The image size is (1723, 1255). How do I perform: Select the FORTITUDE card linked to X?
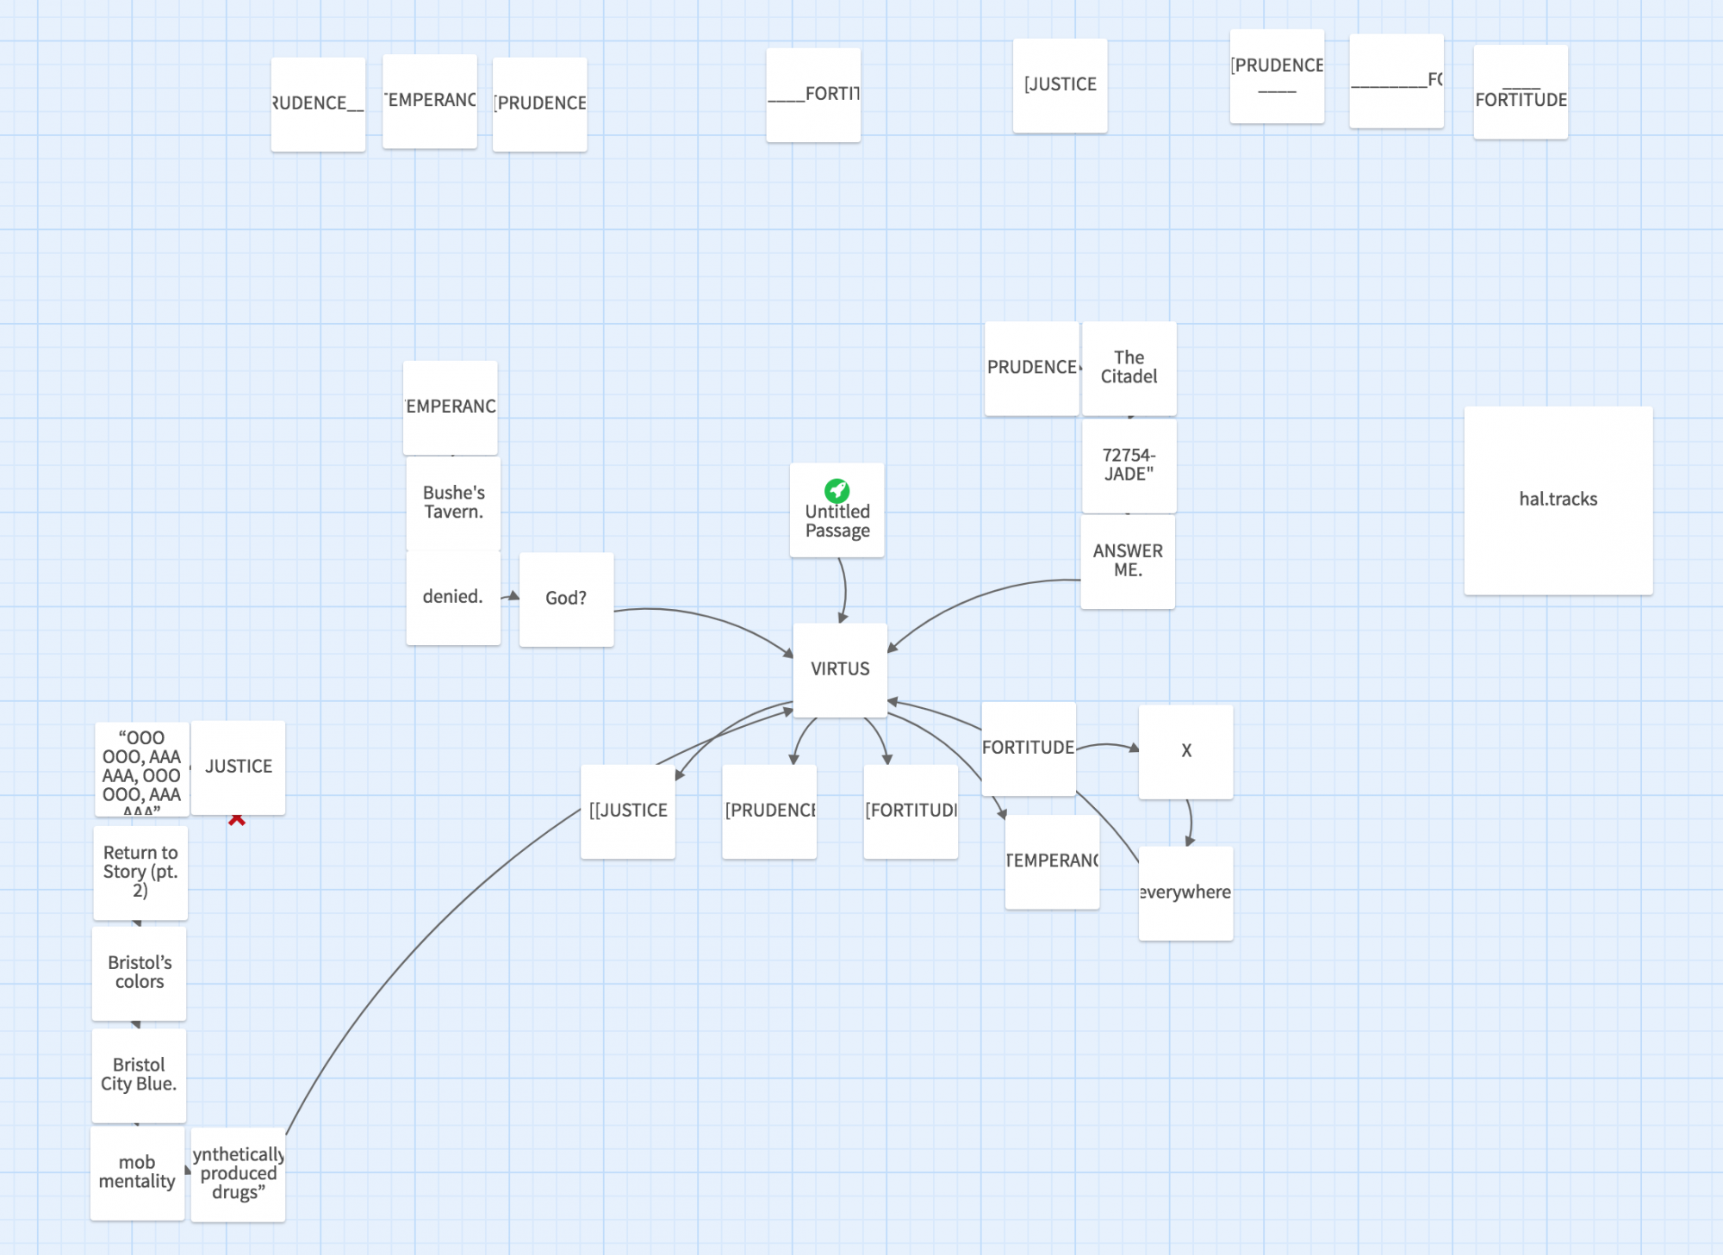coord(1029,749)
